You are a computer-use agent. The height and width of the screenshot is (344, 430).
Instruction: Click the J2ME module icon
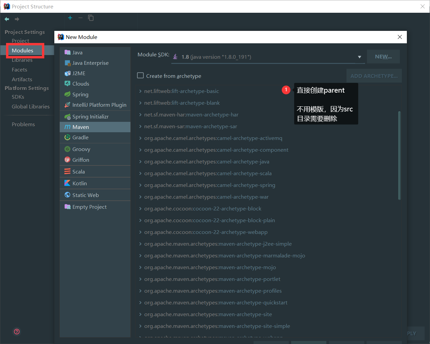pyautogui.click(x=67, y=73)
